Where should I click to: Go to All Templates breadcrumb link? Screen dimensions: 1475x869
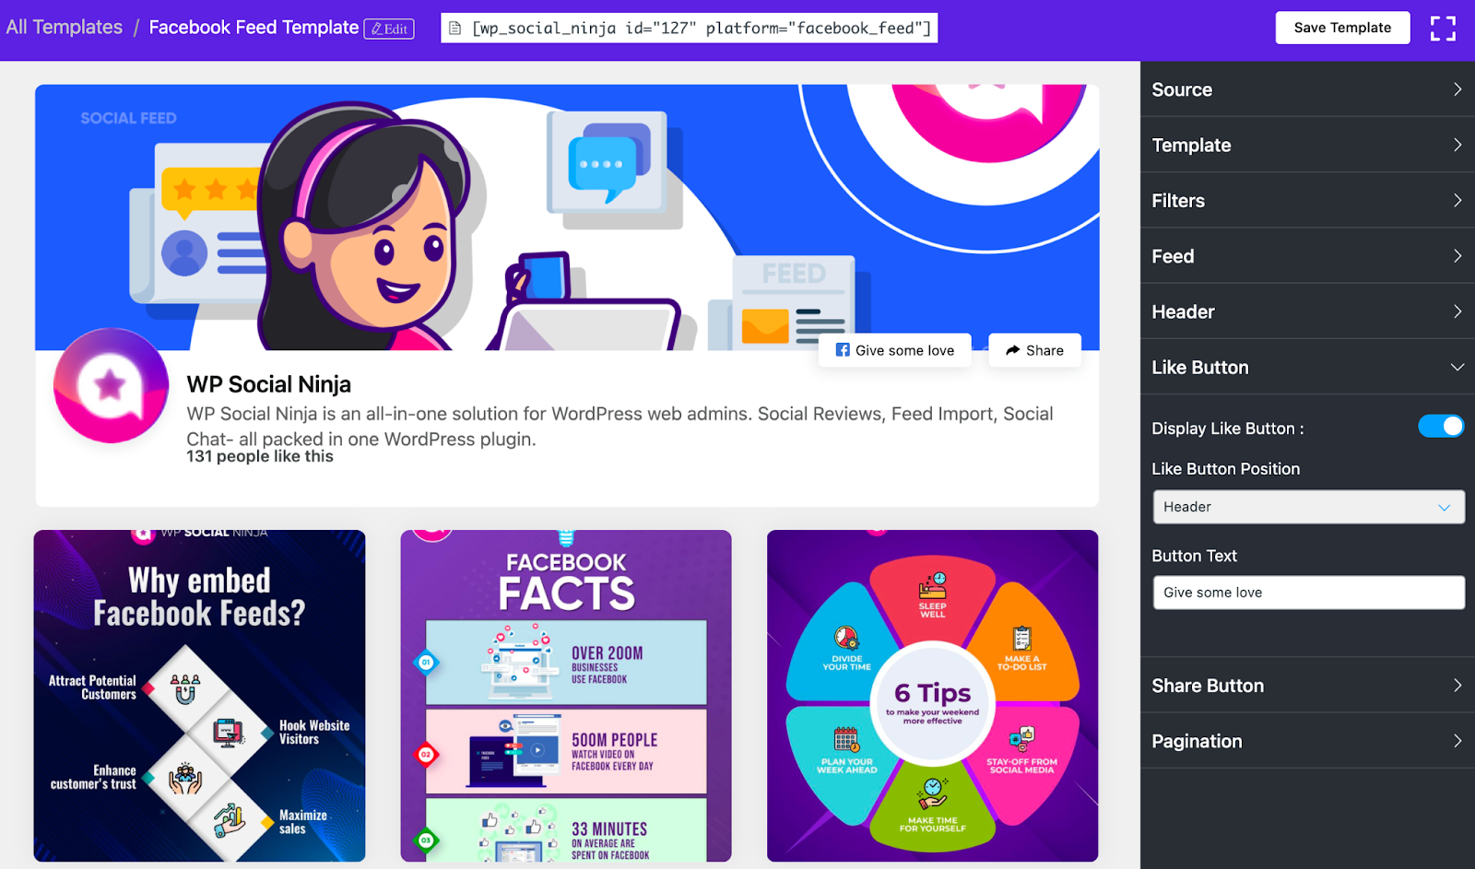click(65, 28)
